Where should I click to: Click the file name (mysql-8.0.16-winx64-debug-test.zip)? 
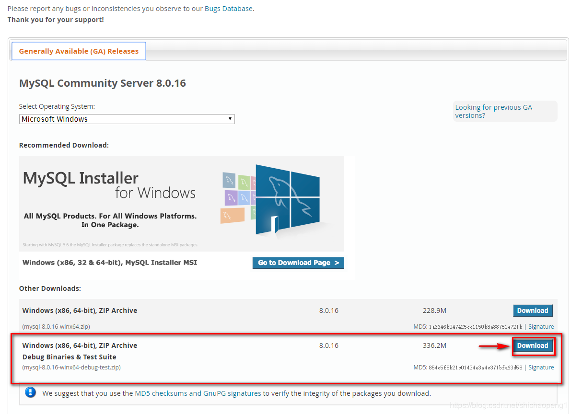tap(71, 368)
